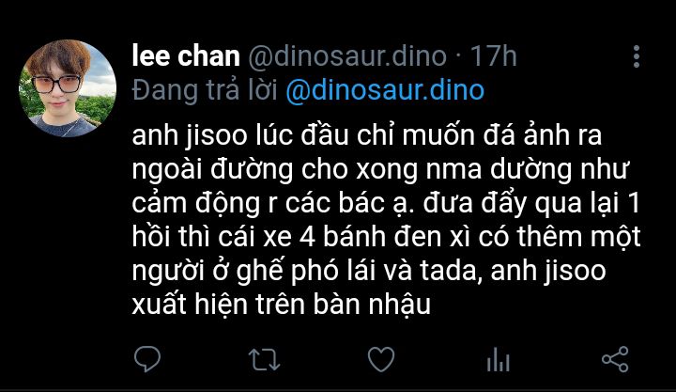
Task: Open lee chan's profile picture
Action: coord(68,88)
